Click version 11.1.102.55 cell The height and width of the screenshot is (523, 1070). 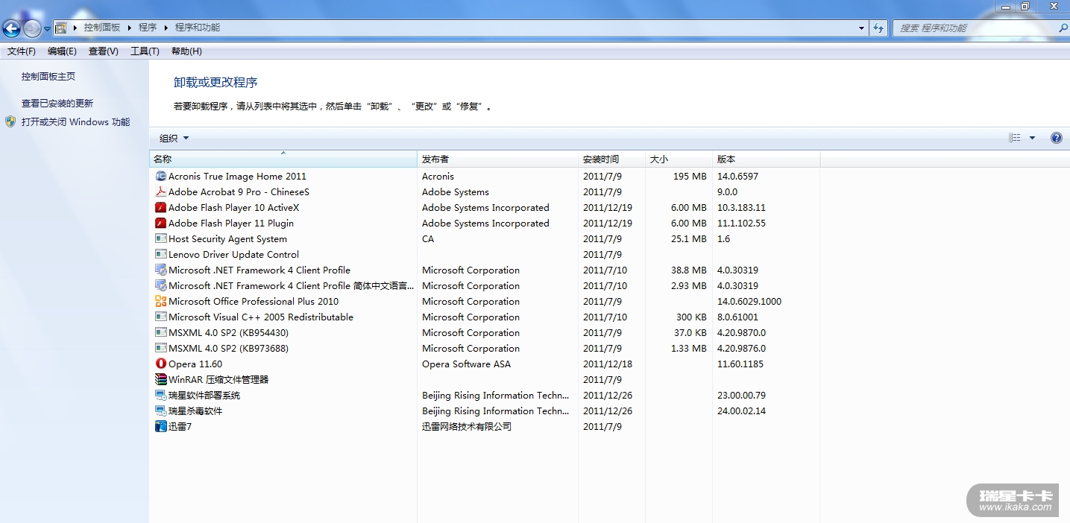coord(741,224)
